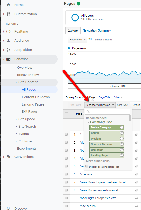This screenshot has width=141, height=210.
Task: Click the Realtime clock icon
Action: (x=8, y=31)
